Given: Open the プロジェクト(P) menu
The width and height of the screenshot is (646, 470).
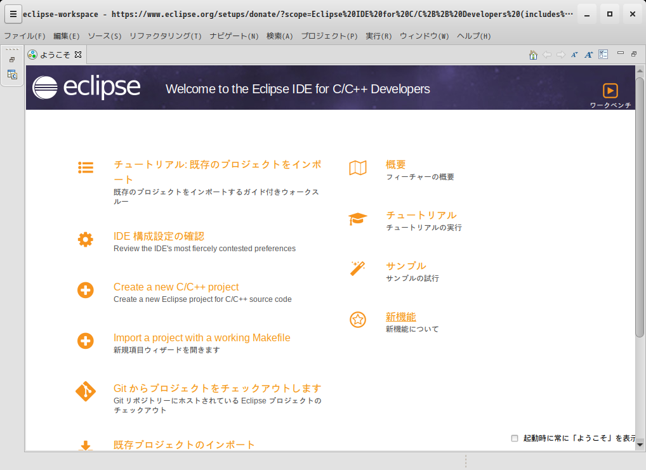Looking at the screenshot, I should [329, 36].
